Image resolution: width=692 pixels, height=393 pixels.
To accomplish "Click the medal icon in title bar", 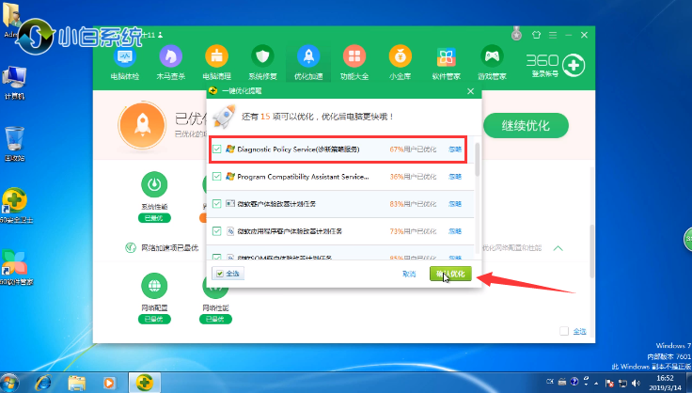I will coord(516,34).
